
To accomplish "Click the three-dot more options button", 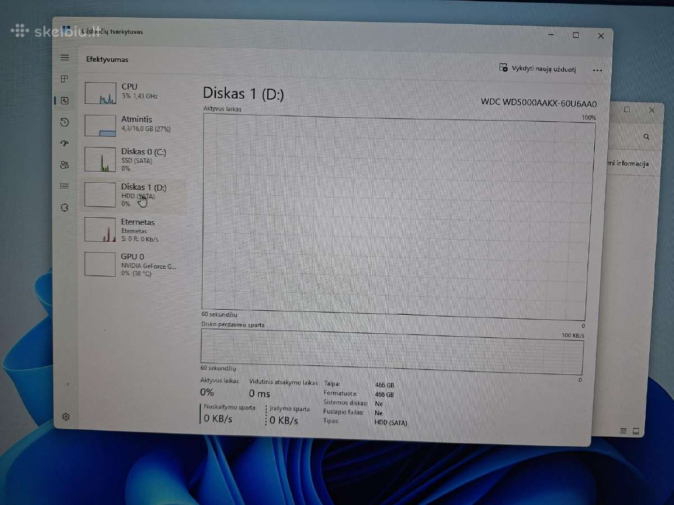I will [x=597, y=70].
